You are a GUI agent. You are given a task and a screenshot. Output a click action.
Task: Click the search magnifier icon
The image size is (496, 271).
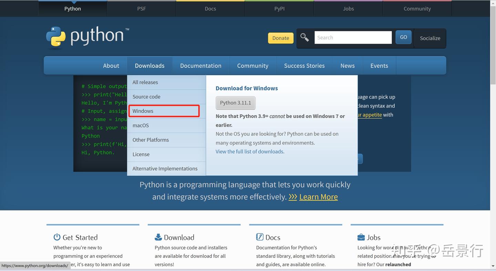304,37
